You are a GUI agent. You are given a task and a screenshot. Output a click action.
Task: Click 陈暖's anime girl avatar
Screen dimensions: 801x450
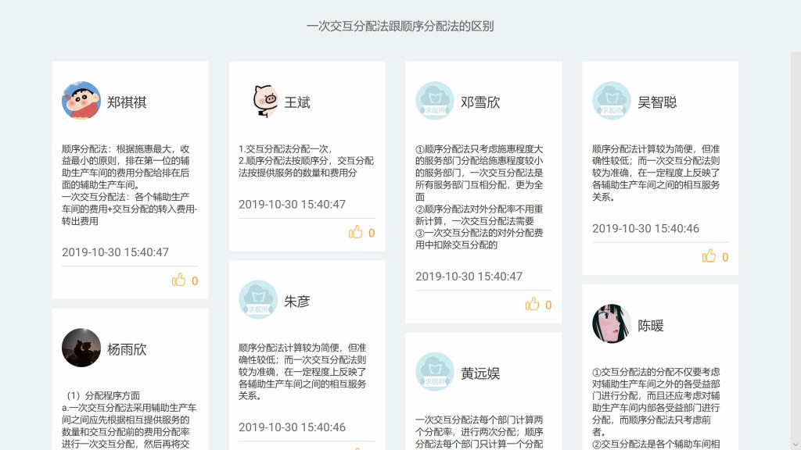612,324
